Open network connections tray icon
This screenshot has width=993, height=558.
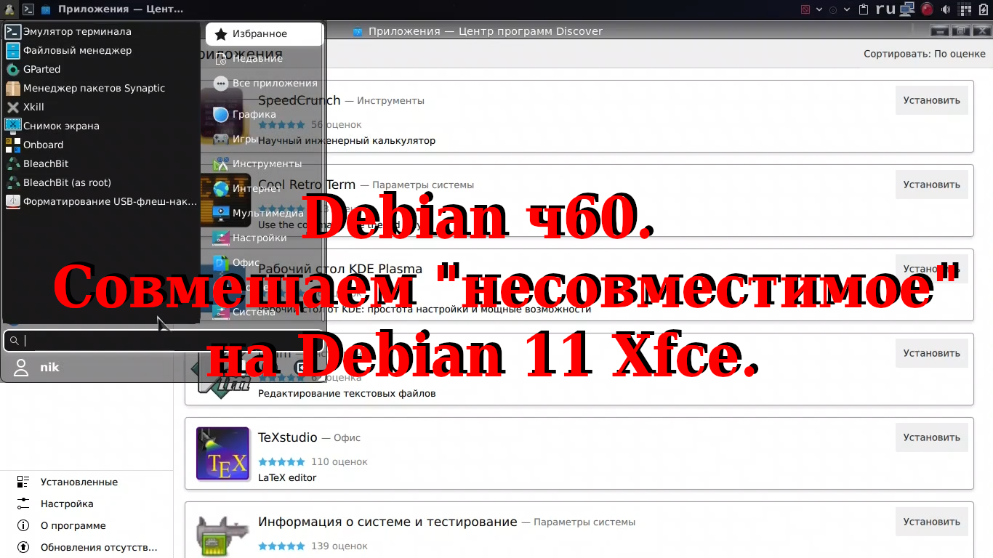click(906, 9)
